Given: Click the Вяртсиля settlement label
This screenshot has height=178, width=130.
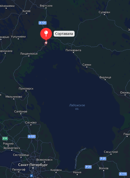Looking at the screenshot, I should pos(46,6).
